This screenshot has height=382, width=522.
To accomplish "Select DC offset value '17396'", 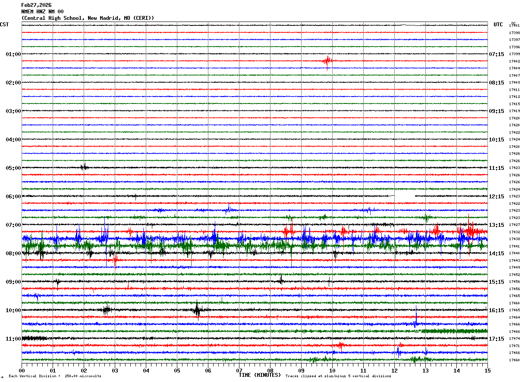I will click(x=514, y=47).
